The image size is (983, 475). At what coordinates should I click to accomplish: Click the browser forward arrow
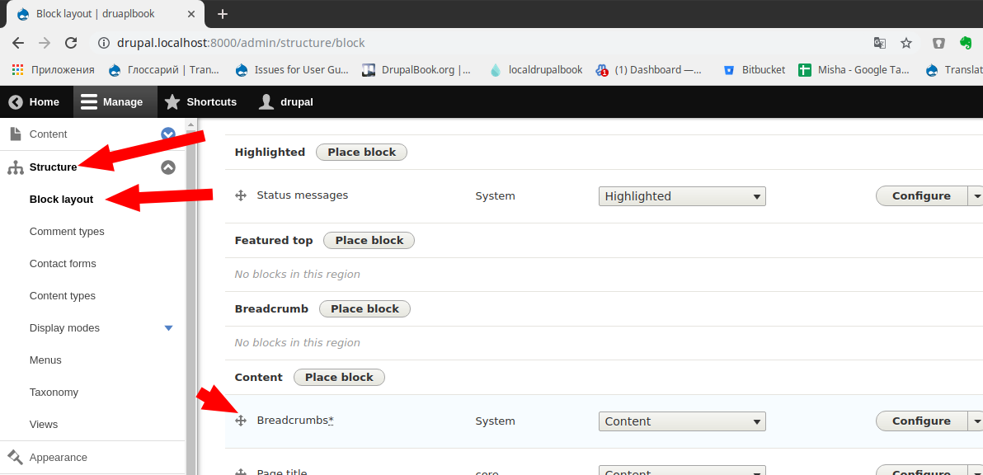pyautogui.click(x=45, y=43)
